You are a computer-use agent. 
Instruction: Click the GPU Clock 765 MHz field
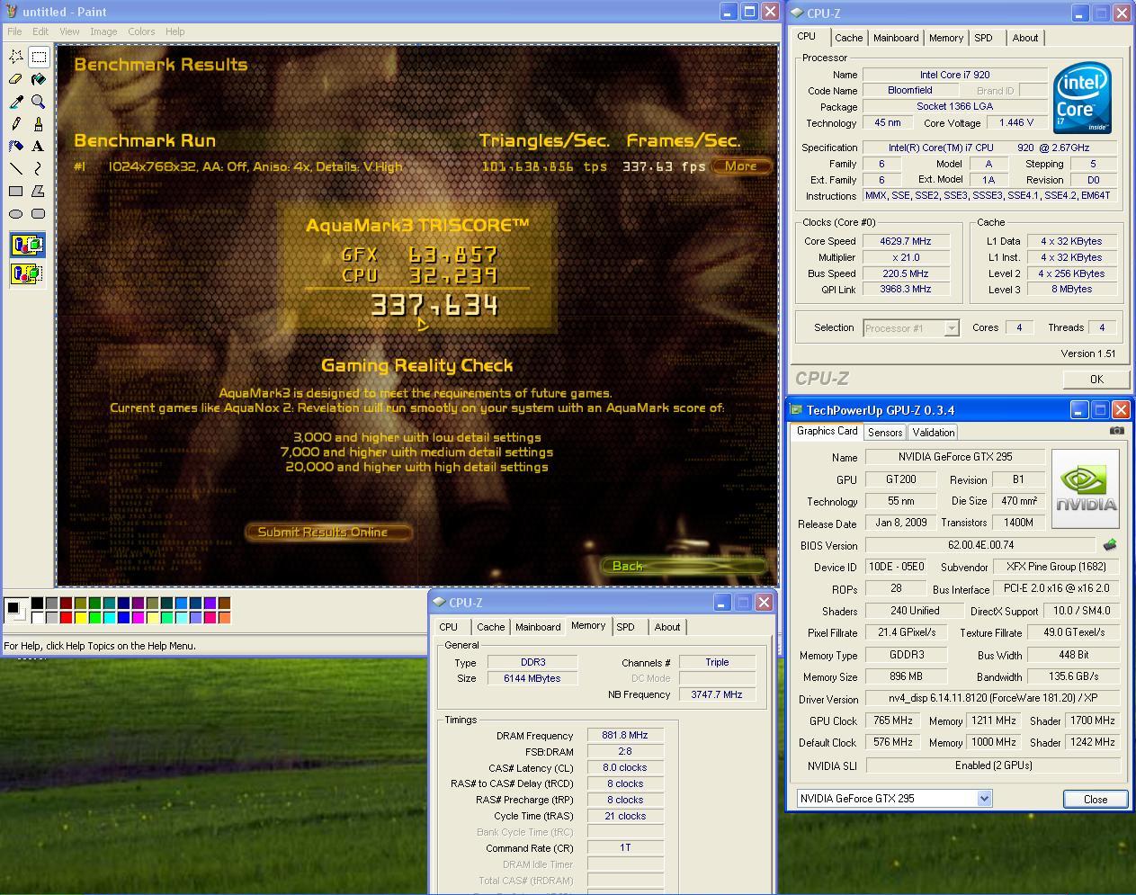892,720
